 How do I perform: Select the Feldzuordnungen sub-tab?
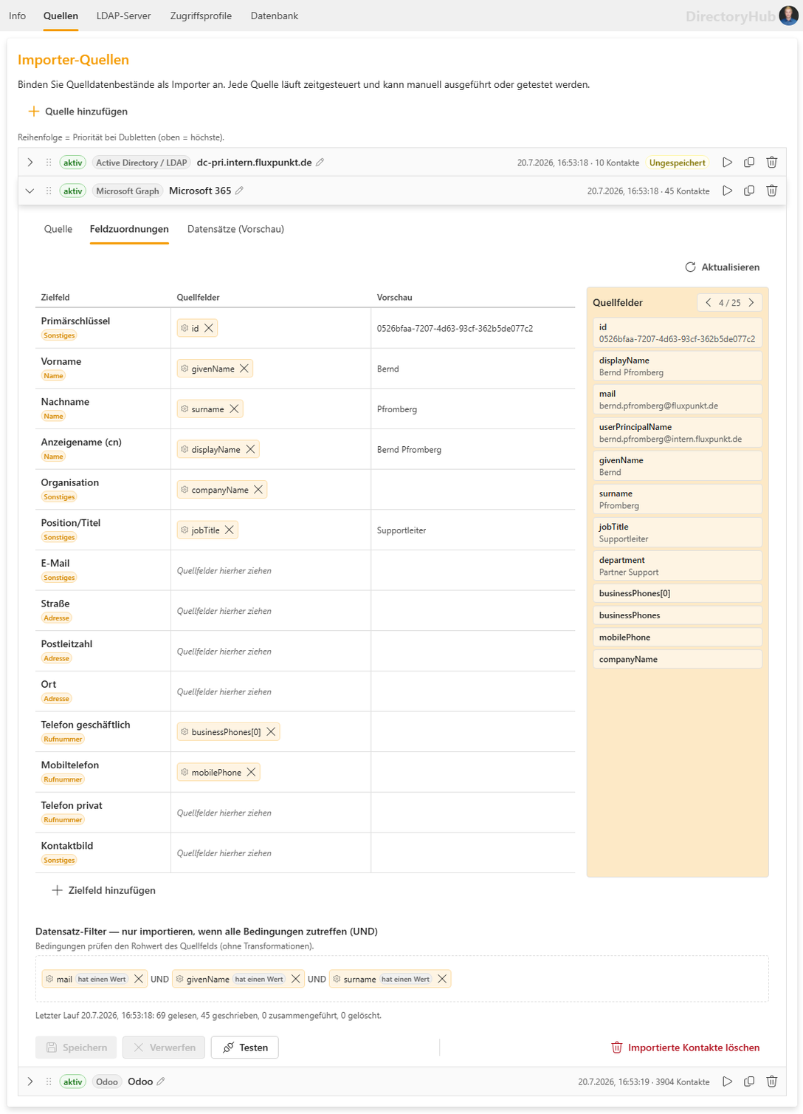coord(129,229)
